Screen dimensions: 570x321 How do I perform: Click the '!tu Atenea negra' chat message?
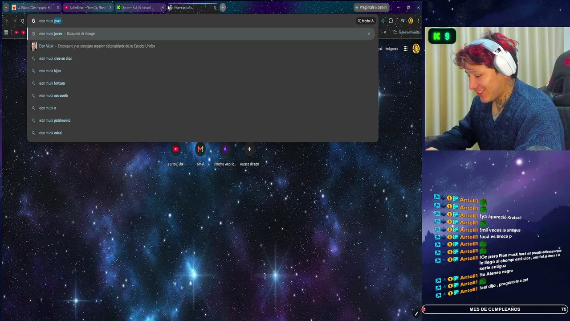click(496, 272)
